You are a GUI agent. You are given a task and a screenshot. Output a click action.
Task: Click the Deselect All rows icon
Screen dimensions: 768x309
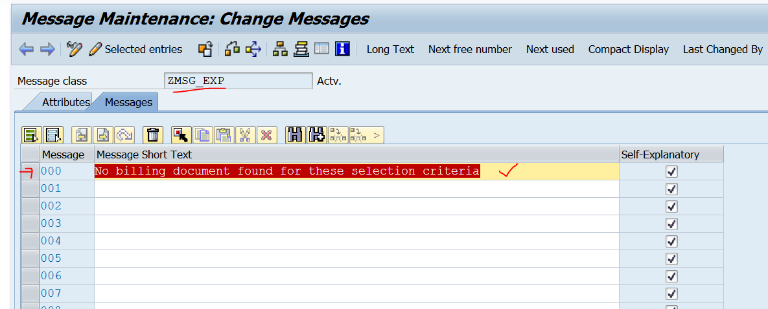coord(52,135)
